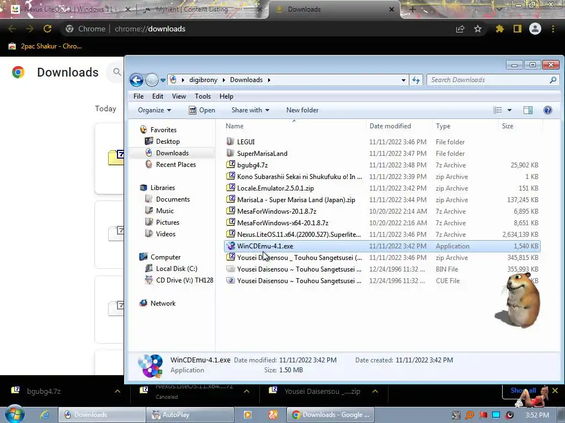Bookmark this page with Chrome star icon
The image size is (565, 423).
(x=477, y=29)
